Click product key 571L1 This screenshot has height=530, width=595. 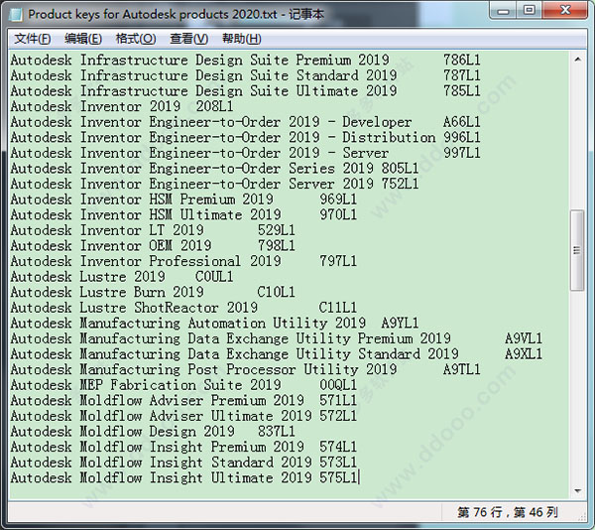coord(338,401)
